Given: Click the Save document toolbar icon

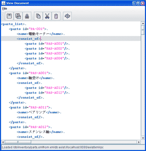Looking at the screenshot, I should (x=9, y=16).
